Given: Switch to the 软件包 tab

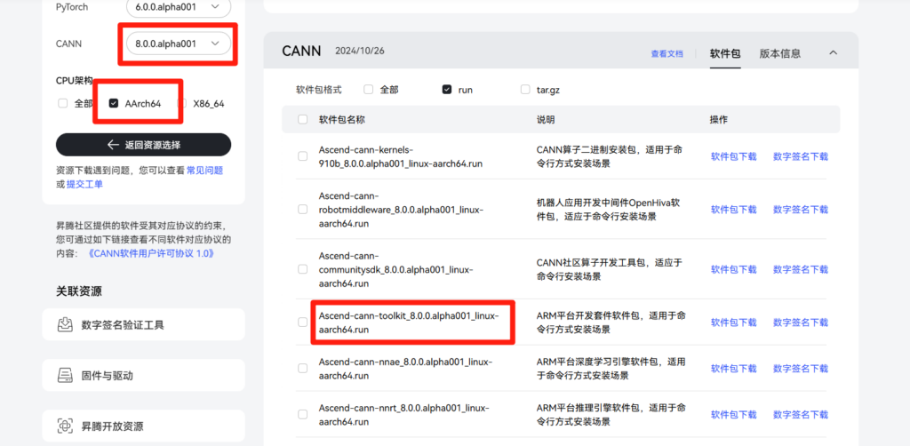Looking at the screenshot, I should [724, 53].
